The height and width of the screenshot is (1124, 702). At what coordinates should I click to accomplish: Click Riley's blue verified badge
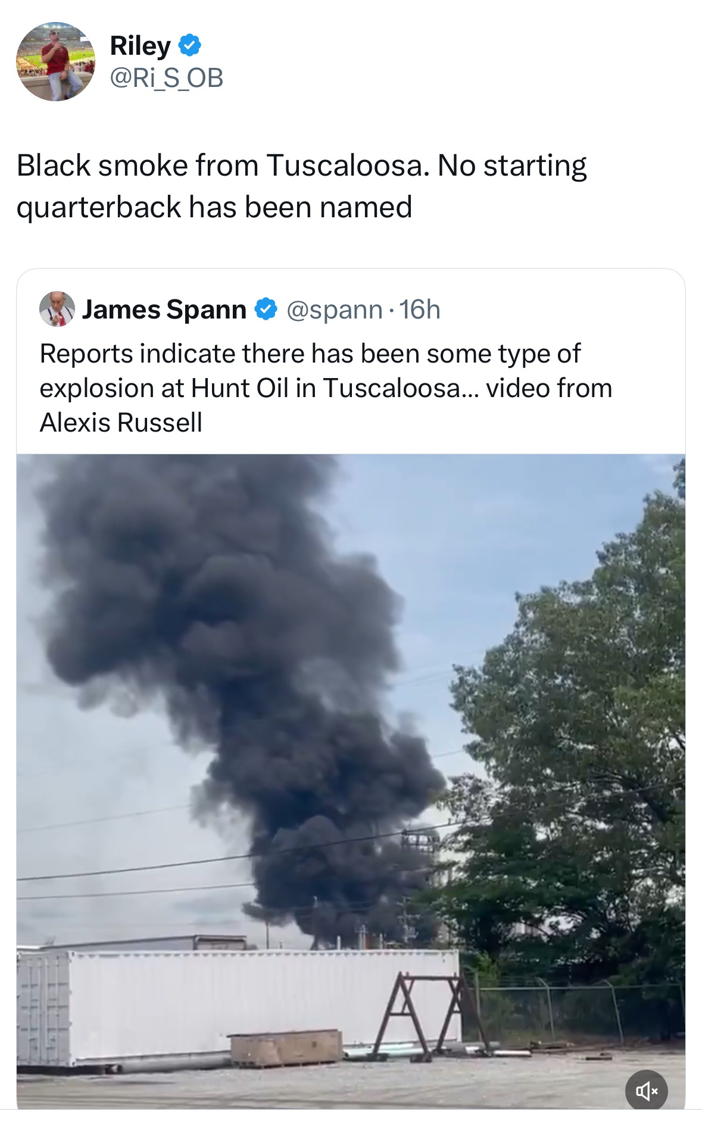(190, 45)
